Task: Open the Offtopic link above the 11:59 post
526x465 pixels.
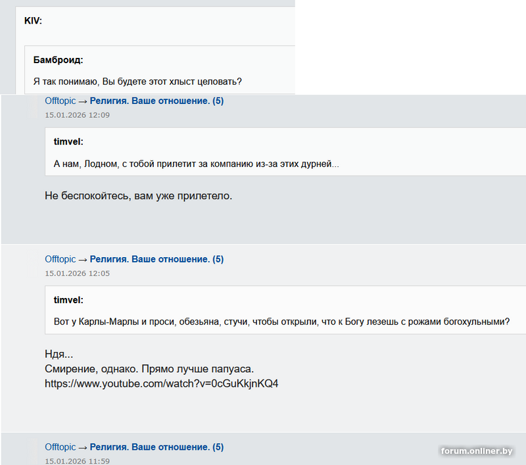Action: click(x=60, y=447)
